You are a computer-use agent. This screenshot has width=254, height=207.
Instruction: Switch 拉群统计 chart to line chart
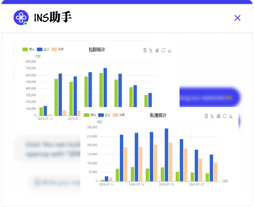pos(151,50)
